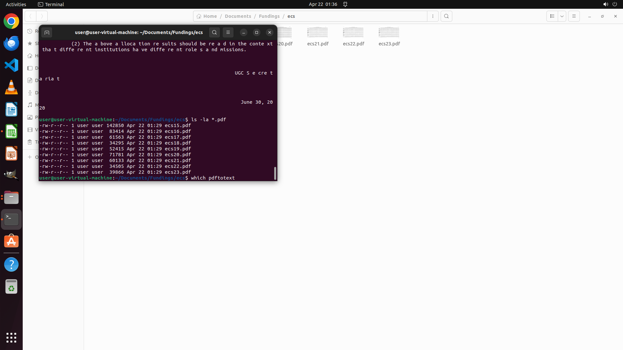Toggle notifications from the bell icon
Image resolution: width=623 pixels, height=350 pixels.
pyautogui.click(x=345, y=4)
